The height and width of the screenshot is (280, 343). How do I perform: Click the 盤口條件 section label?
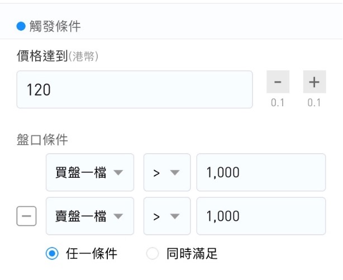(42, 140)
